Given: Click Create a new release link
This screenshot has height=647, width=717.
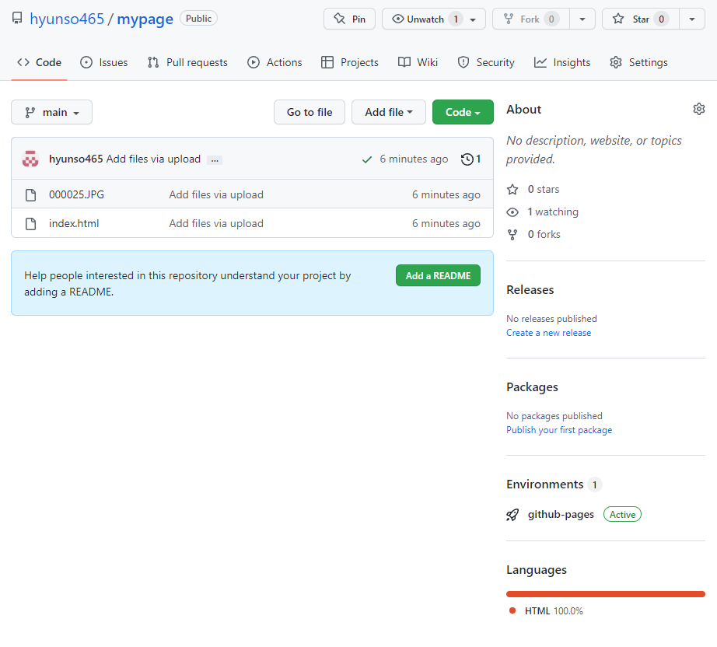Looking at the screenshot, I should pos(548,333).
